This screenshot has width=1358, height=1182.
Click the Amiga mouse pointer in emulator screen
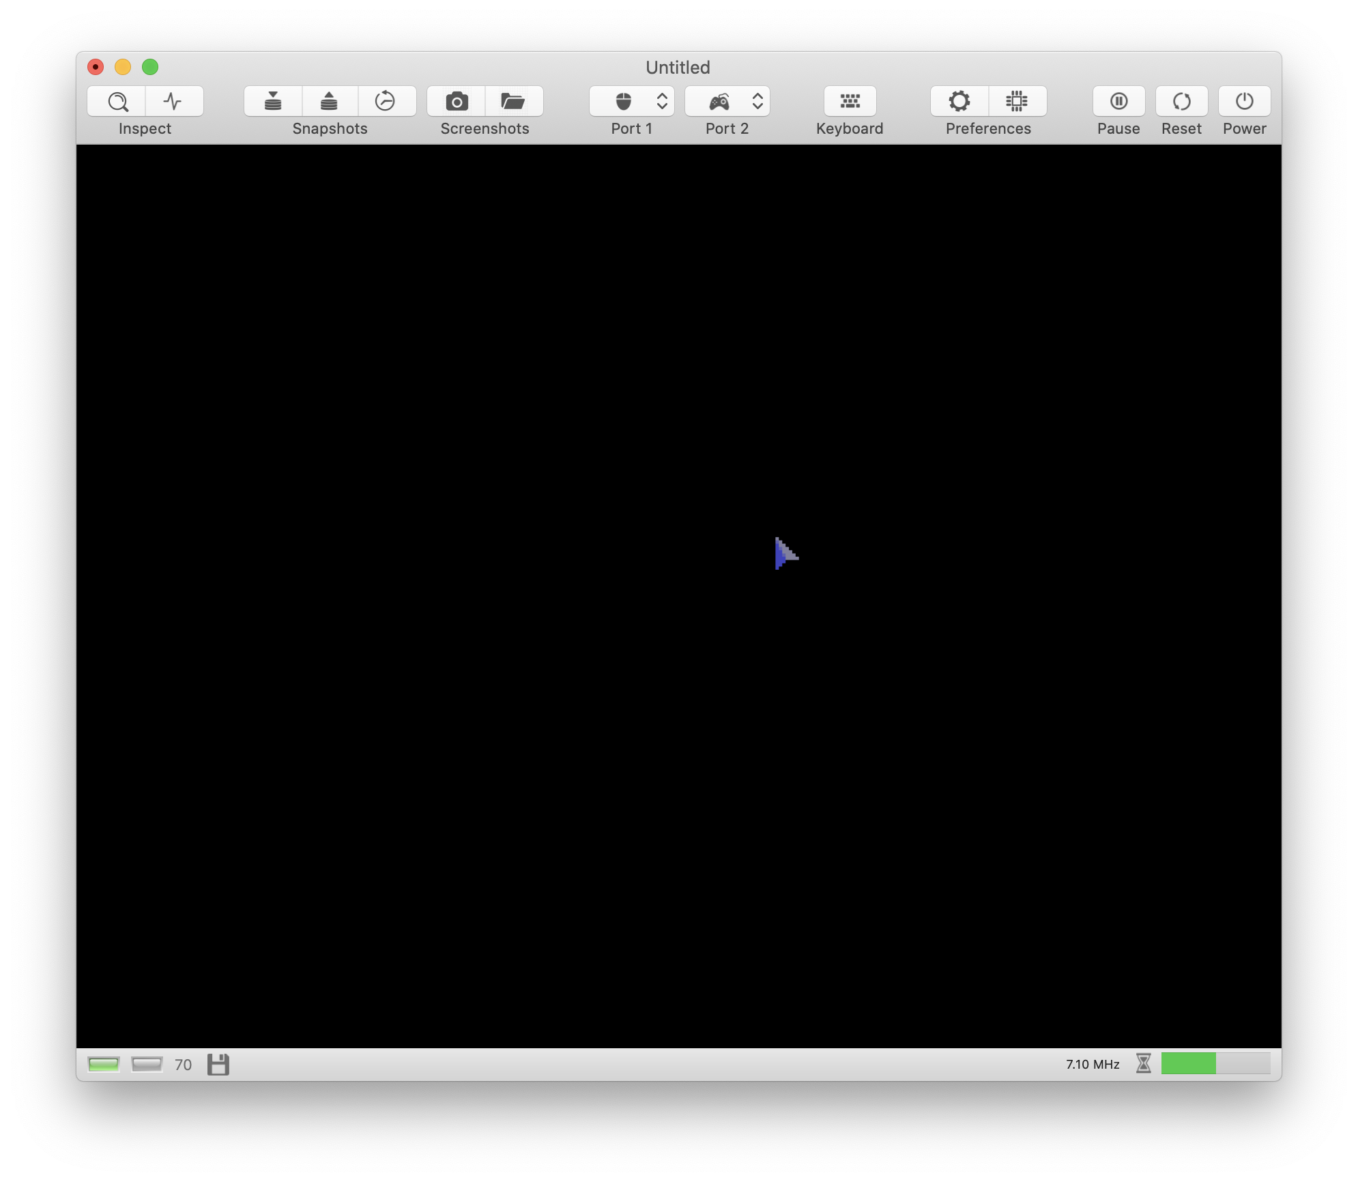[785, 553]
